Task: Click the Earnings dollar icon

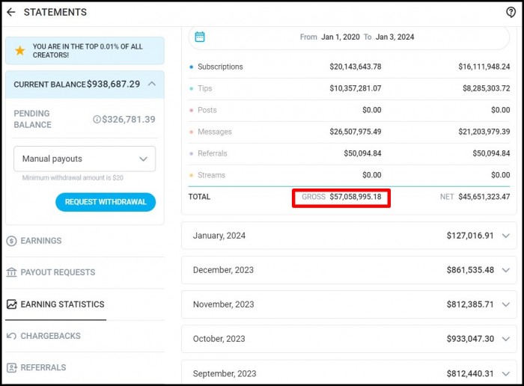Action: 11,241
